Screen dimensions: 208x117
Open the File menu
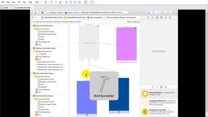coord(3,2)
